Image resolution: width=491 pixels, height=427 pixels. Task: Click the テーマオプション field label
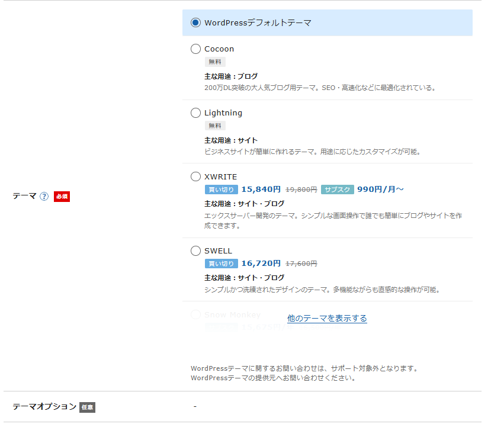click(44, 407)
